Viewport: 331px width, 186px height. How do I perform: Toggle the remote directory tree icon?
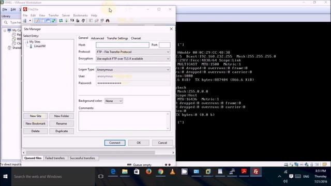tap(48, 21)
